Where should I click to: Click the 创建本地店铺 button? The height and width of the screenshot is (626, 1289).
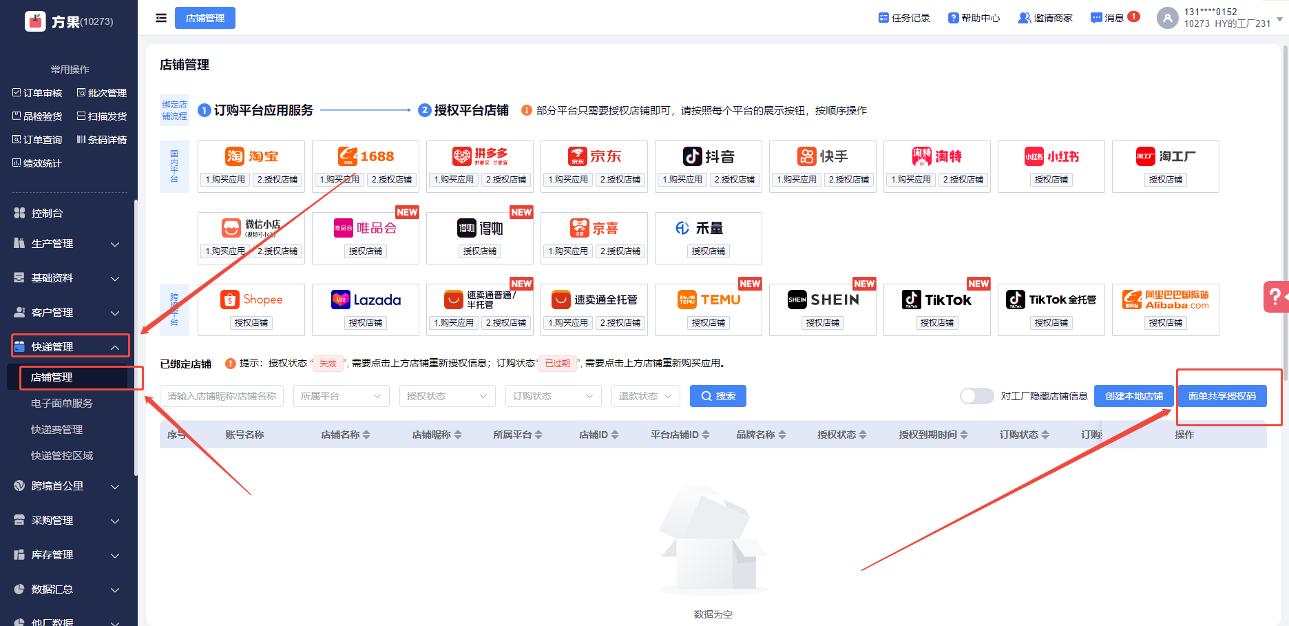[1134, 396]
